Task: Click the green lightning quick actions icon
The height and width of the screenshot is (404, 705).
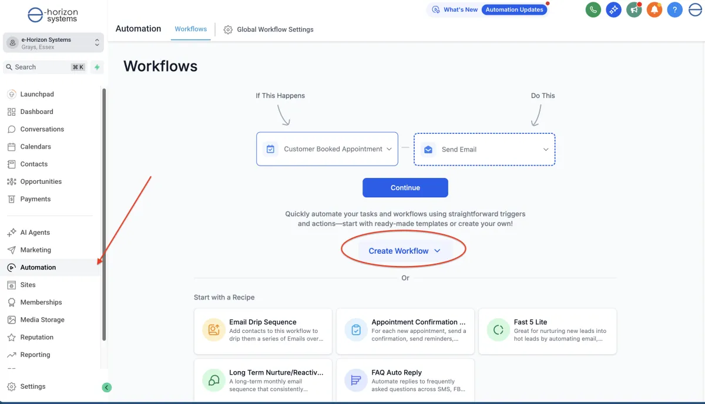Action: point(97,67)
